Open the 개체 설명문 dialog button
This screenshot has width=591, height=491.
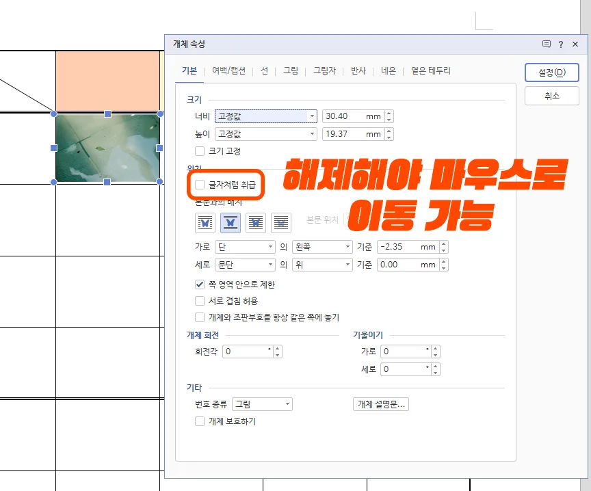(381, 403)
